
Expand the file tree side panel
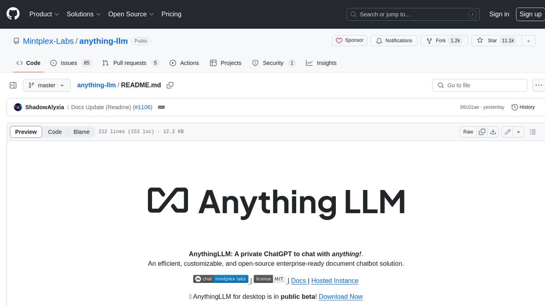click(13, 85)
